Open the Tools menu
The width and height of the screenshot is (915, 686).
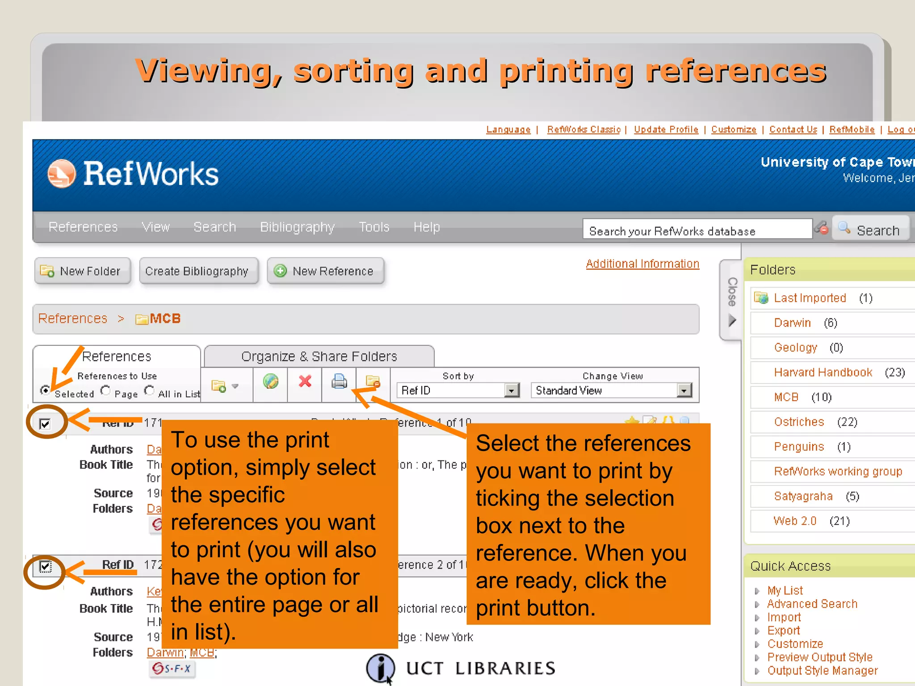(374, 227)
